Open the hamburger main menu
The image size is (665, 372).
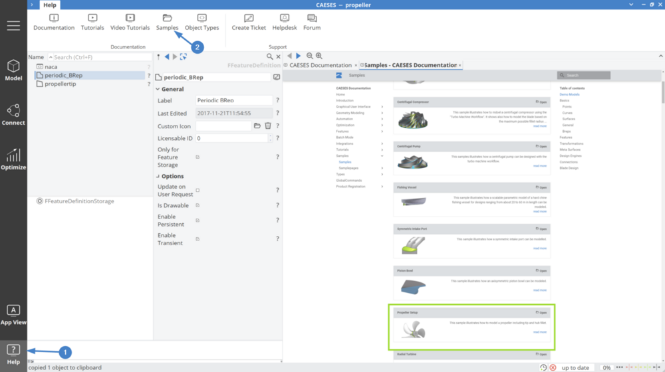tap(13, 25)
